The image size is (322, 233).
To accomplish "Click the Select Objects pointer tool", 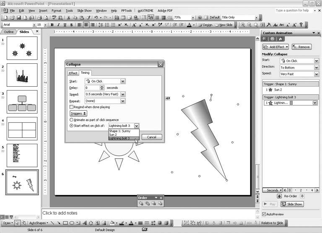I will pyautogui.click(x=17, y=223).
